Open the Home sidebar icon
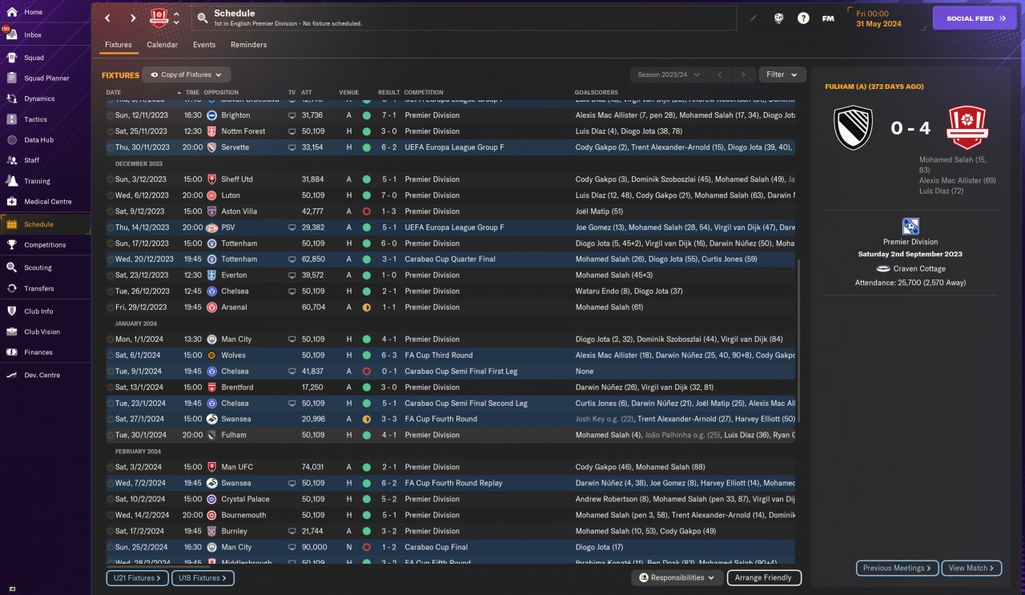 [x=11, y=12]
